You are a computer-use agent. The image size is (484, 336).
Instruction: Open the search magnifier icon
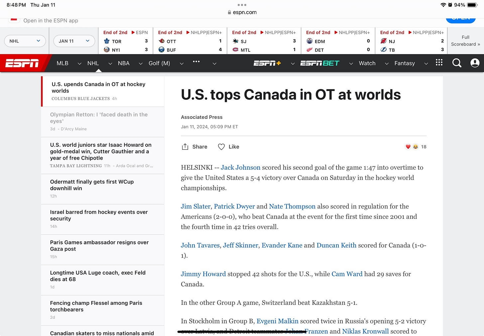[457, 63]
